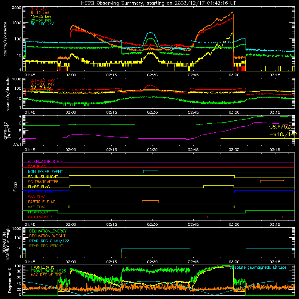Viewport: 299px width, 299px height.
Task: Pick the REAR_DEC_CHAN/128 legend label
Action: click(49, 241)
